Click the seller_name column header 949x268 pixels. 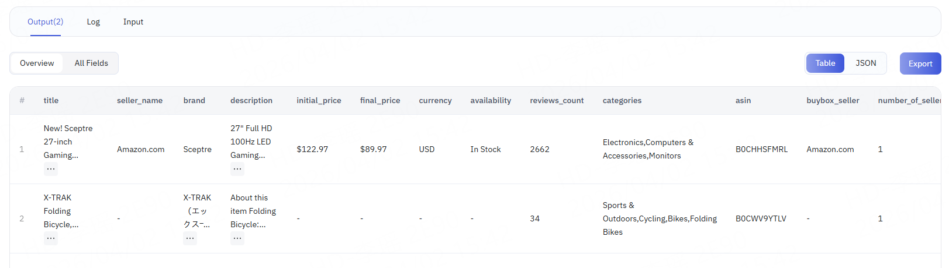coord(140,100)
